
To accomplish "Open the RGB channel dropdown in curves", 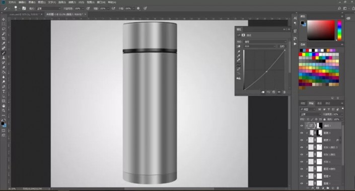I will click(x=260, y=46).
